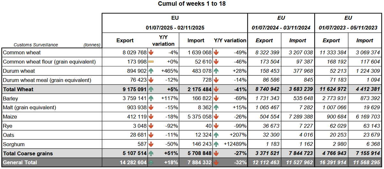384x169 pixels.
Task: Click the General Total row label
Action: click(x=20, y=163)
